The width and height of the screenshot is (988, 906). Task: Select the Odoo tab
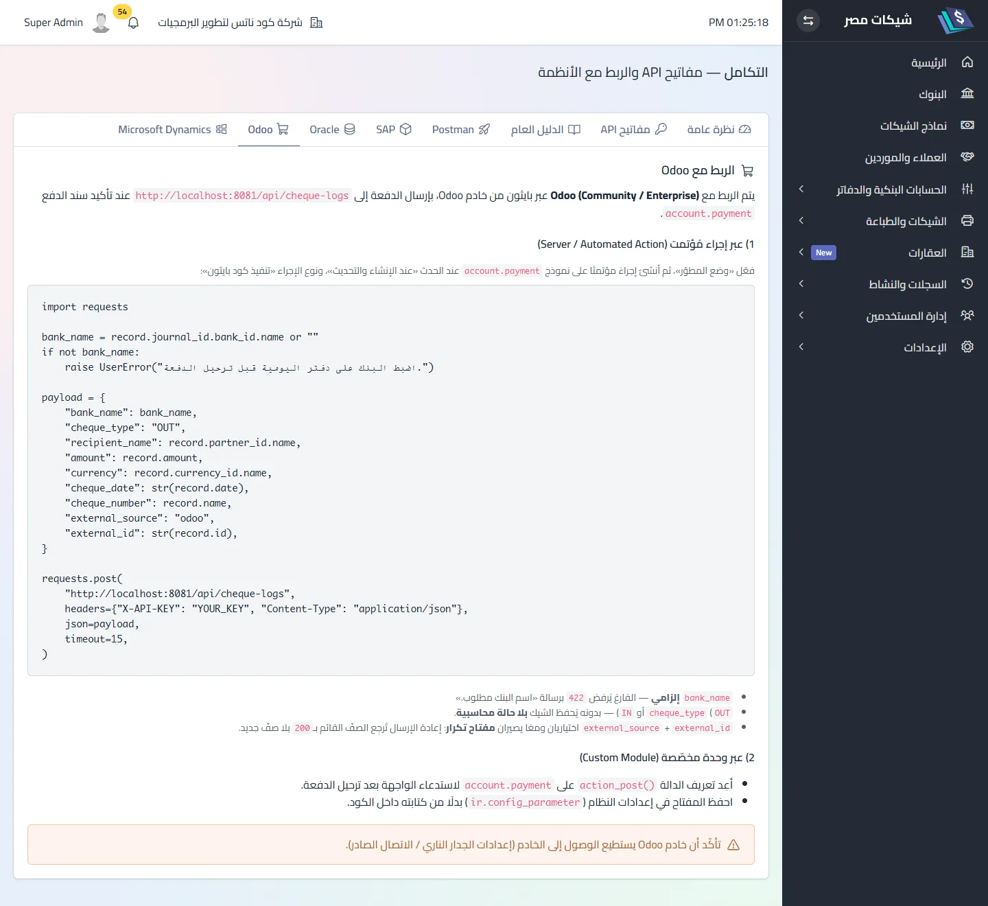[268, 129]
